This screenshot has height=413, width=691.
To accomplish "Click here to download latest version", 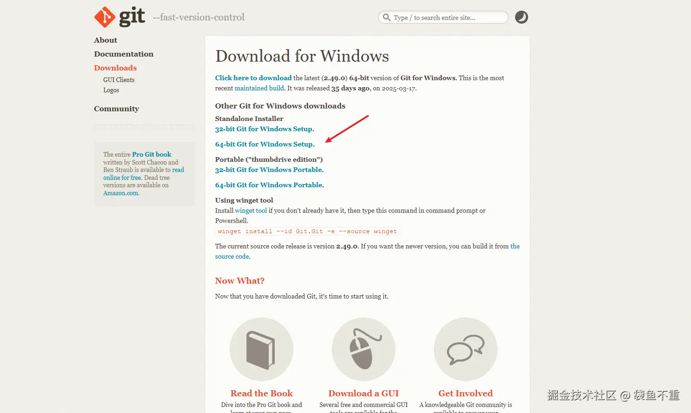I will tap(253, 78).
